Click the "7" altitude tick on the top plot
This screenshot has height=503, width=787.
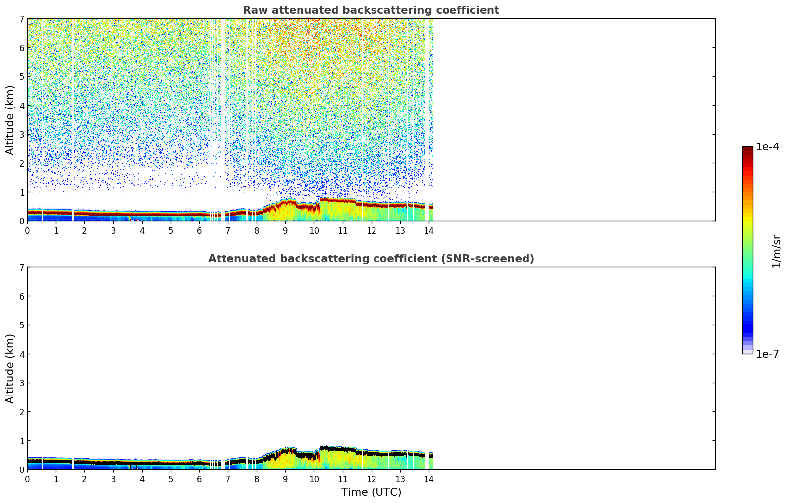(x=21, y=19)
